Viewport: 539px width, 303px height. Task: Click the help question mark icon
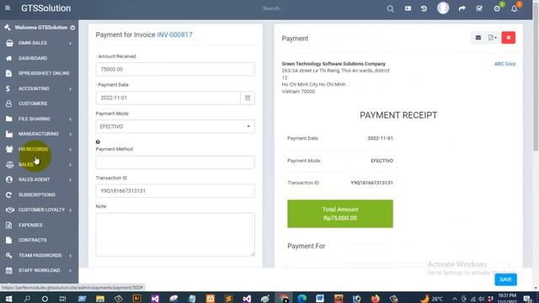pyautogui.click(x=98, y=142)
